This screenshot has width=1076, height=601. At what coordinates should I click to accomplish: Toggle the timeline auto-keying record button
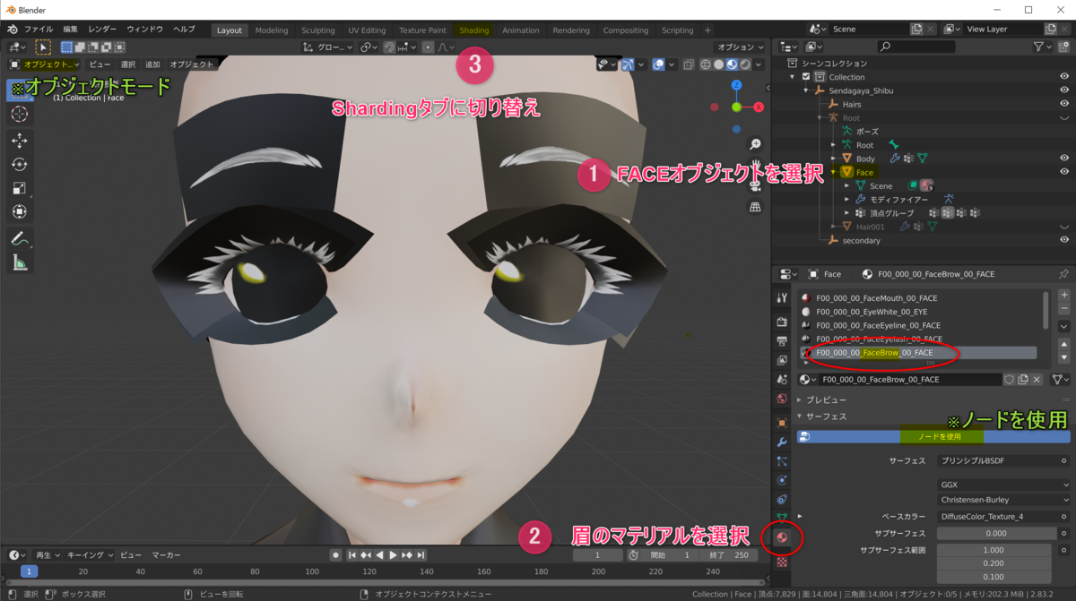(x=335, y=555)
